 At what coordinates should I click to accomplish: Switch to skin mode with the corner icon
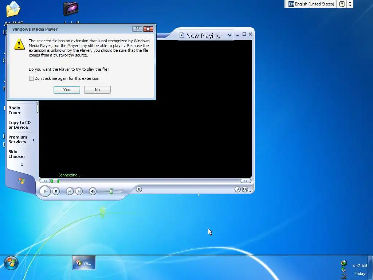[245, 190]
